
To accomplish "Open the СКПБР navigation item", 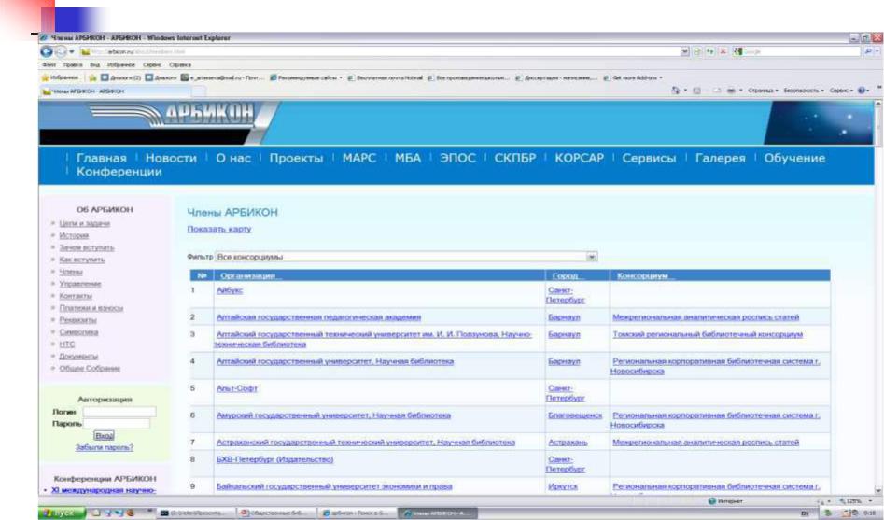I will coord(515,158).
